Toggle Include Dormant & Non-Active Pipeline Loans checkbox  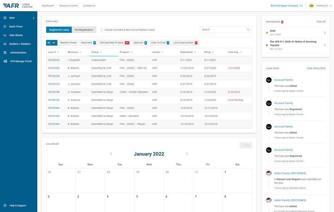click(102, 30)
